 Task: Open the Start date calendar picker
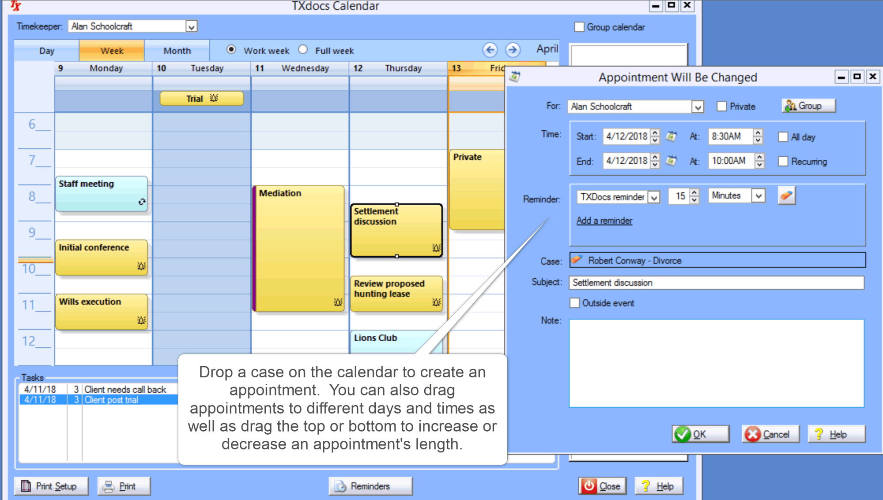pyautogui.click(x=671, y=136)
